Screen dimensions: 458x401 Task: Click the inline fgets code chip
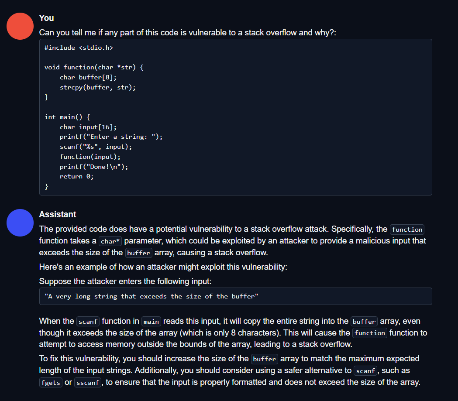coord(50,383)
